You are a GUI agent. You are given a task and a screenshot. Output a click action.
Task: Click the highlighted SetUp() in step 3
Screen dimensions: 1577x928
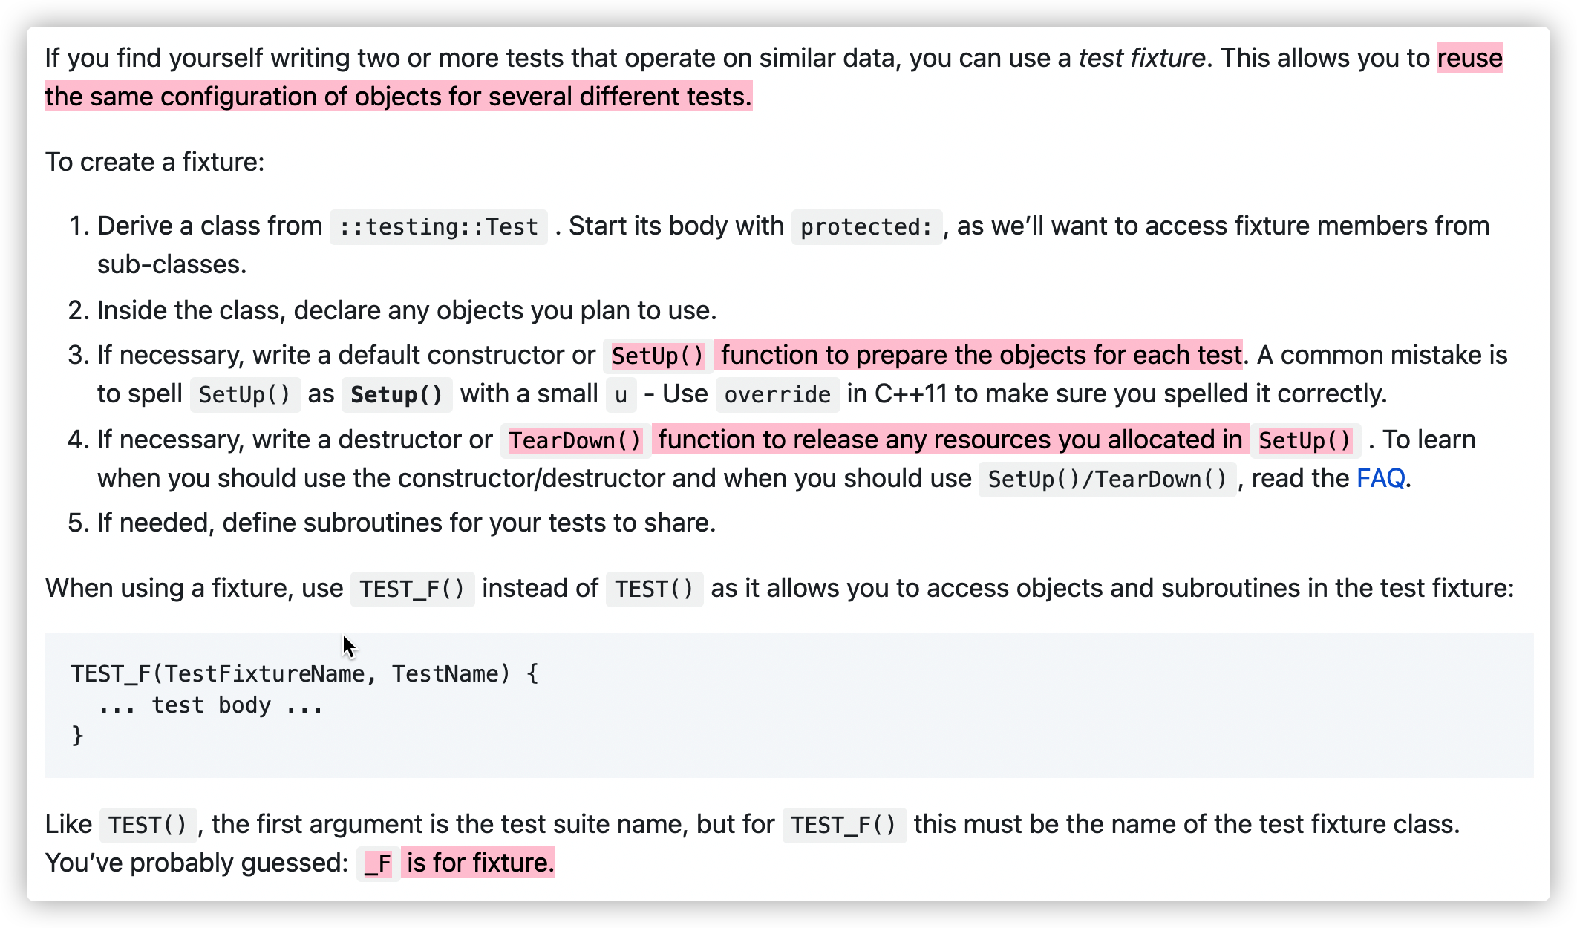[x=657, y=356]
